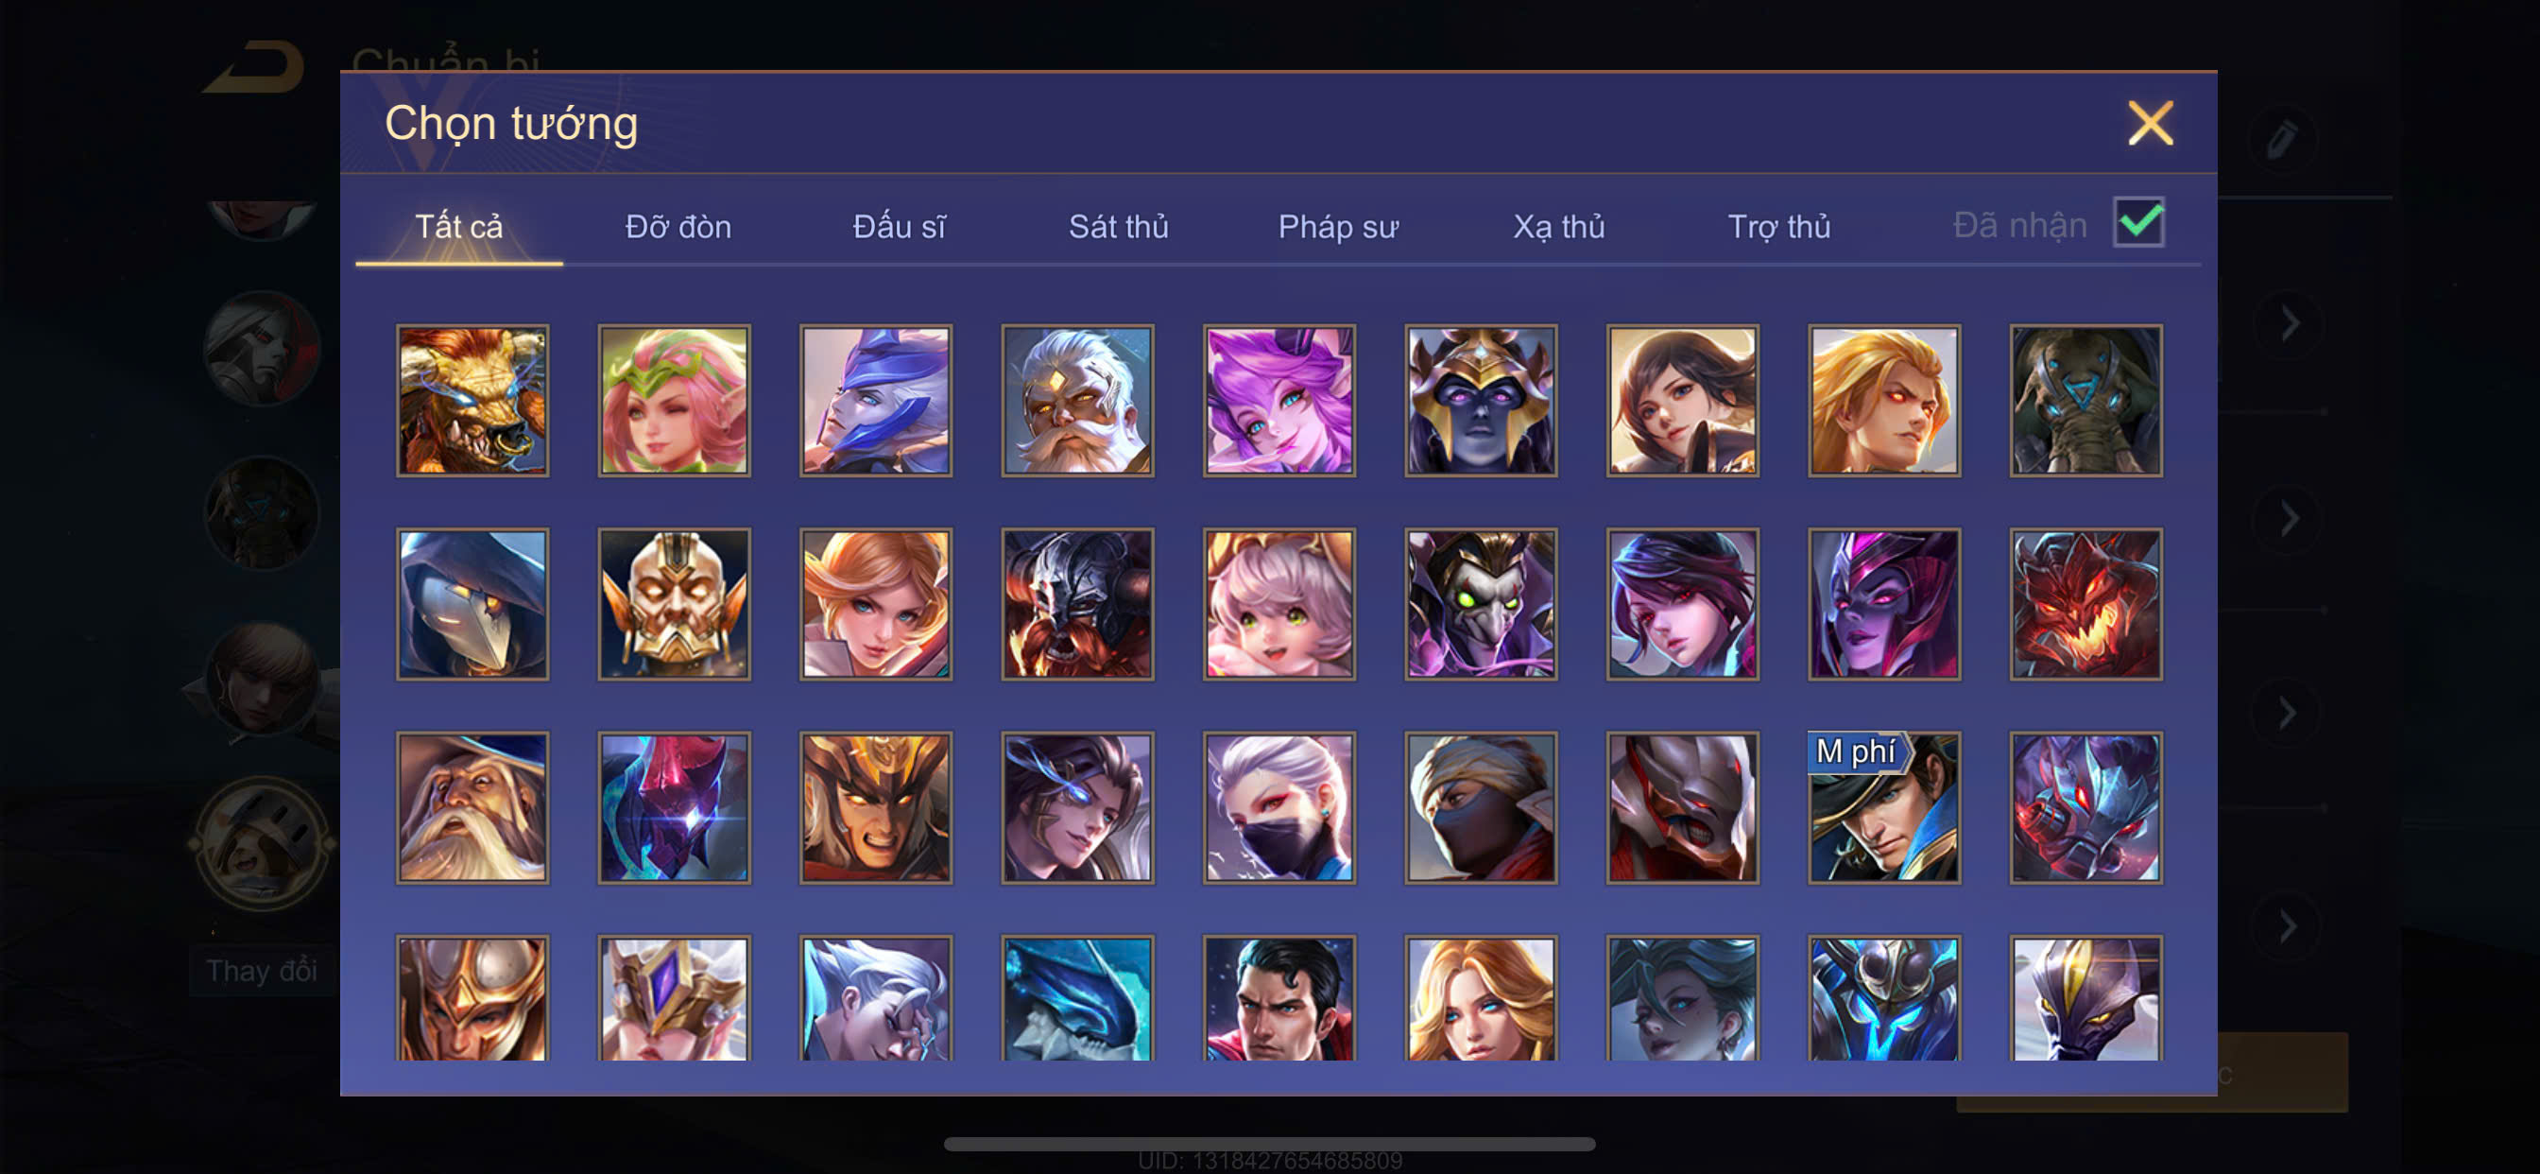The height and width of the screenshot is (1174, 2540).
Task: Switch to the 'Đỡ đòn' tab
Action: coord(678,227)
